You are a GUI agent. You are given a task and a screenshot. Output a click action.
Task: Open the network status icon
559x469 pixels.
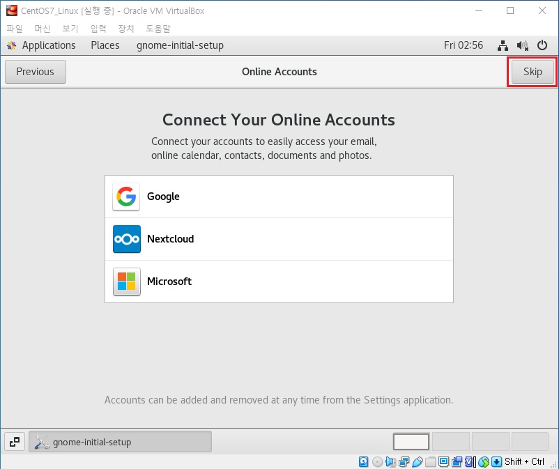[503, 45]
